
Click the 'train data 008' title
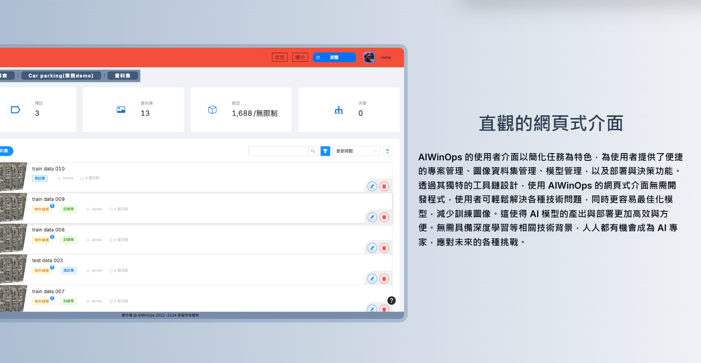pos(48,230)
